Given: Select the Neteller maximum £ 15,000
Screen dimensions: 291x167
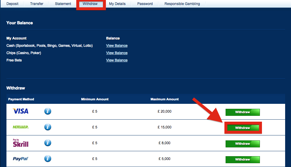Looking at the screenshot, I should click(x=165, y=127).
